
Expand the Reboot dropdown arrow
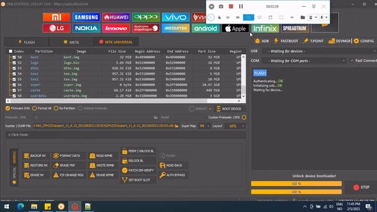pos(210,109)
